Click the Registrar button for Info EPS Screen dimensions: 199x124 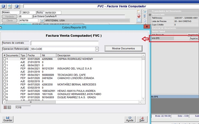click(194, 38)
